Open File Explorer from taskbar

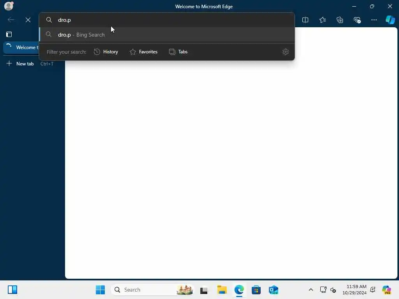222,290
